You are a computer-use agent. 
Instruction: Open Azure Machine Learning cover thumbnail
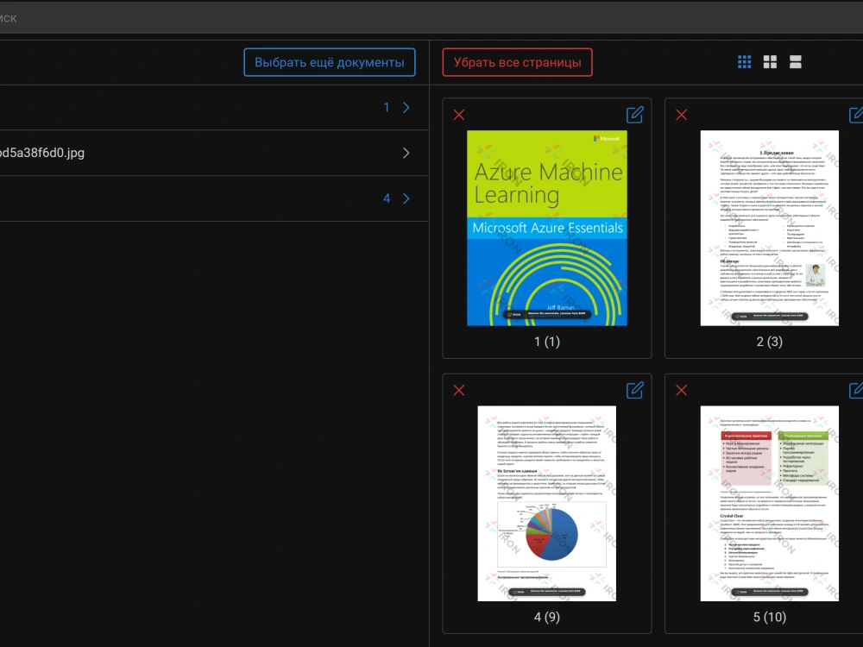(x=547, y=228)
